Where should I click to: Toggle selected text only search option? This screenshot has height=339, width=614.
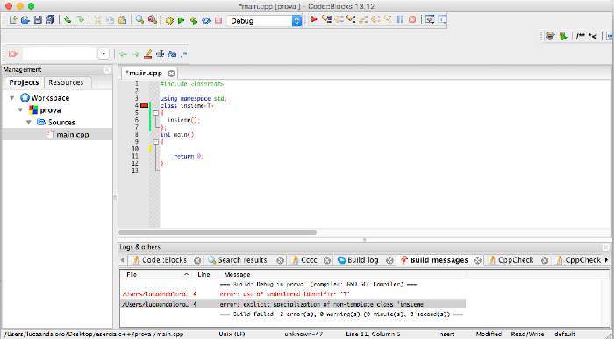click(x=160, y=54)
